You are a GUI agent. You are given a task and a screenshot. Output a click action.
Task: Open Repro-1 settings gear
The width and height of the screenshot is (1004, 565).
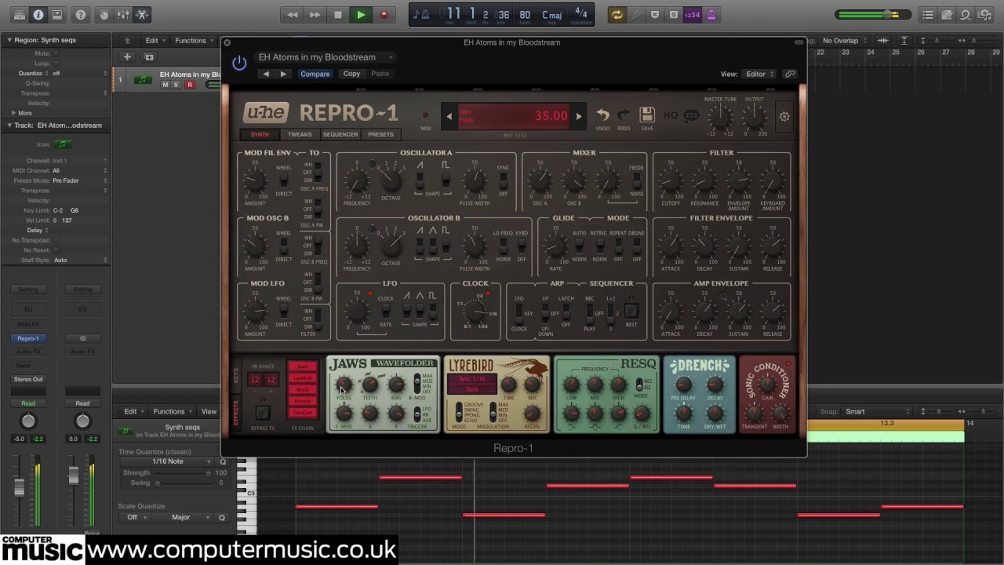[784, 116]
